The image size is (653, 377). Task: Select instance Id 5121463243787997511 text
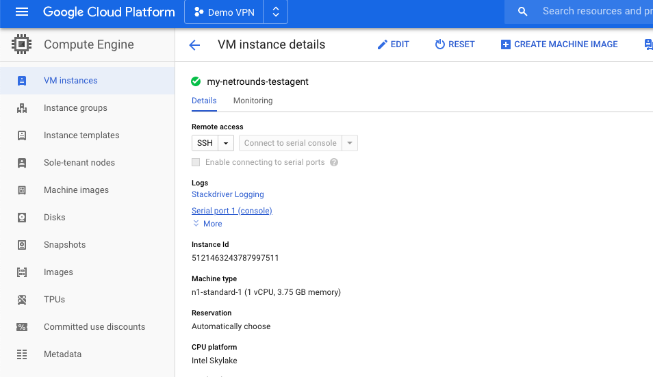(x=235, y=258)
